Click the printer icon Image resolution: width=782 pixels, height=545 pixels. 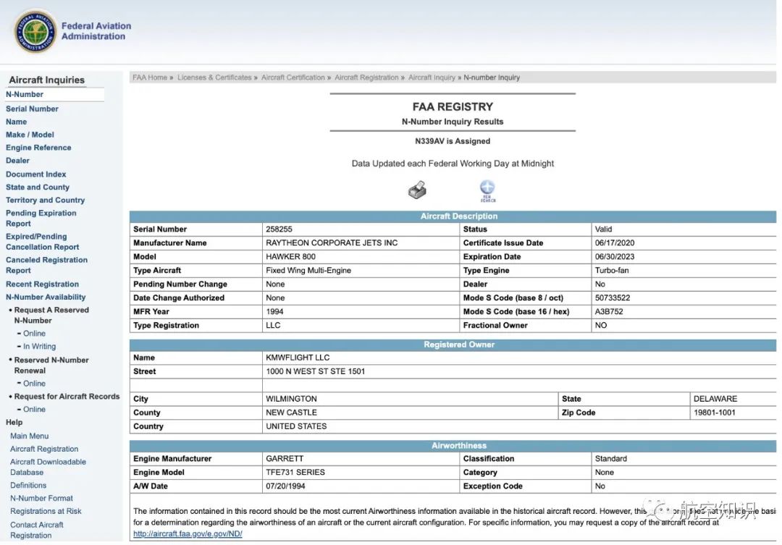[417, 190]
